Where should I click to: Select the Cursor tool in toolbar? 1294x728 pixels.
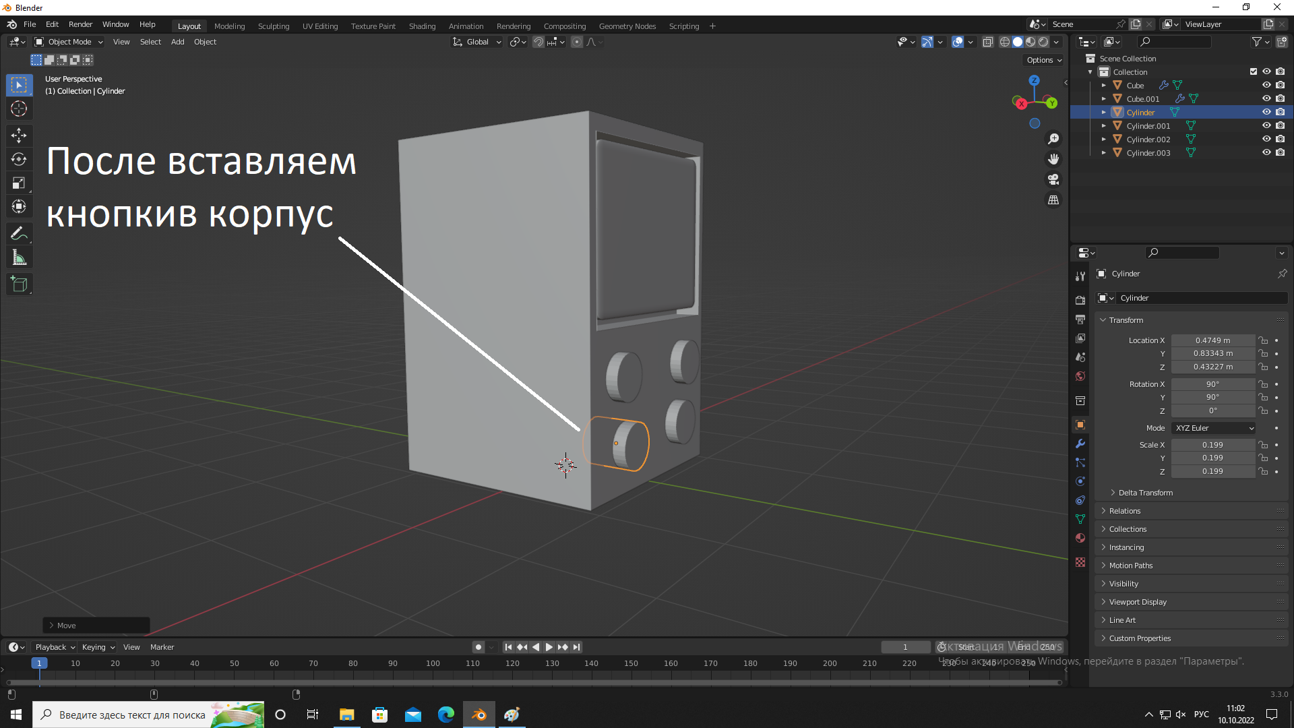pyautogui.click(x=19, y=109)
